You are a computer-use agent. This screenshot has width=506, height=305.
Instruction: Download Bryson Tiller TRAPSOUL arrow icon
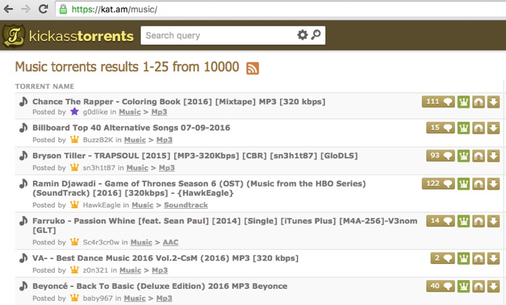coord(493,156)
